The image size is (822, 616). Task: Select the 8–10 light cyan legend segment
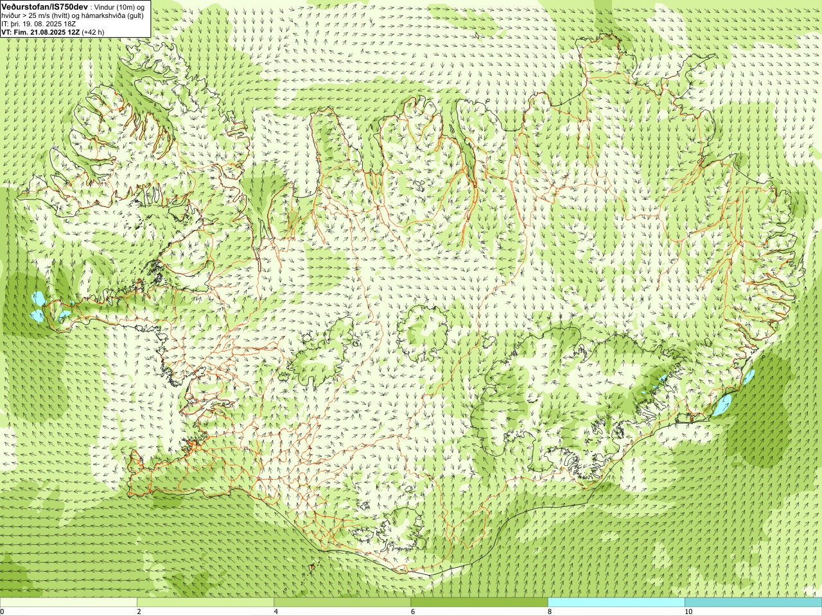616,603
